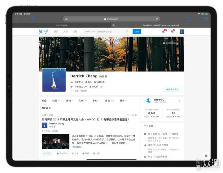The image size is (223, 173).
Task: Click 参与 11 次公共编辑 line
Action: pos(157,157)
